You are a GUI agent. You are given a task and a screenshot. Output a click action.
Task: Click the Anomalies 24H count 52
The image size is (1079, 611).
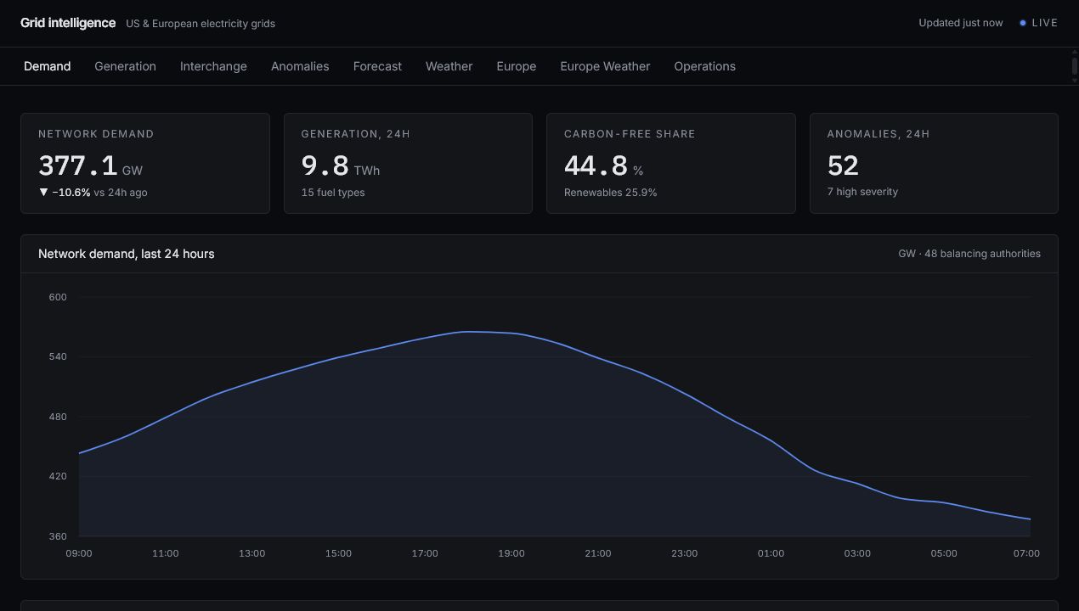pos(843,165)
